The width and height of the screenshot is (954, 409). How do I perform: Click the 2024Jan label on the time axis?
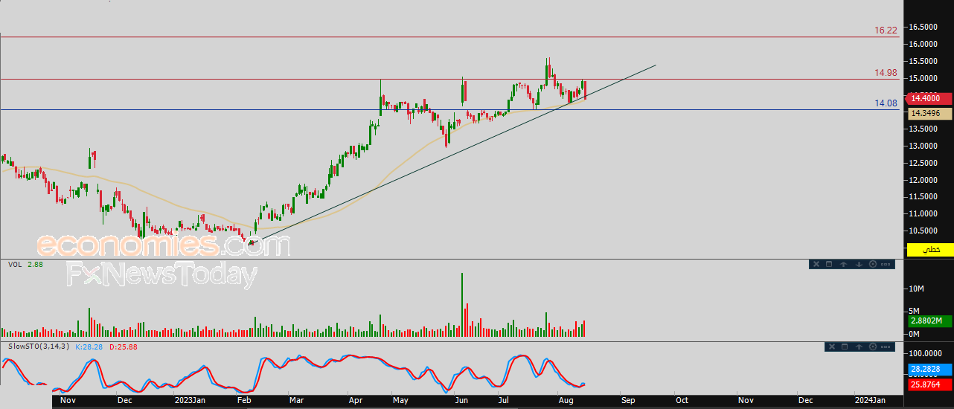870,400
